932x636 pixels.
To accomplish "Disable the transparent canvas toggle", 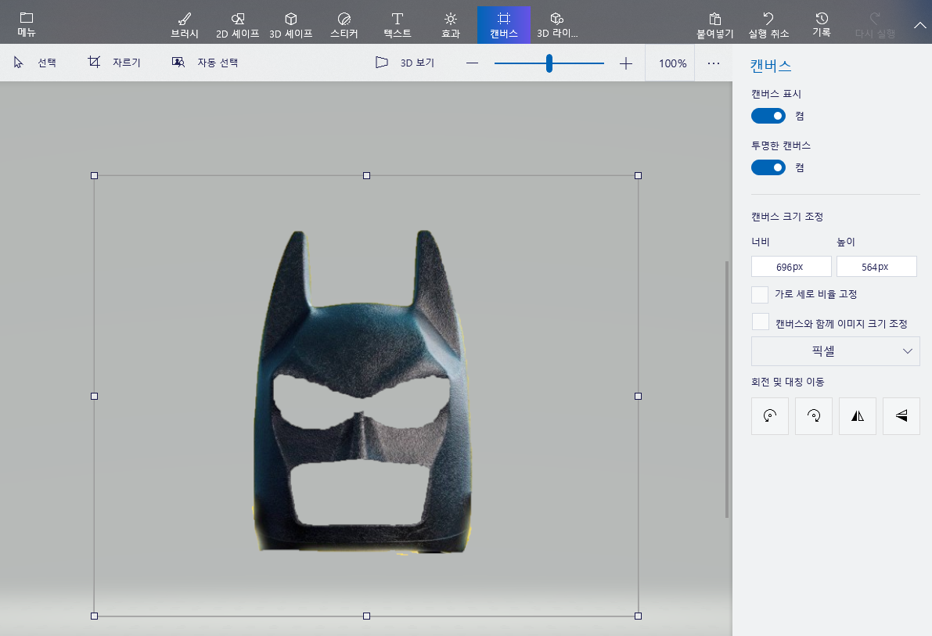I will [768, 167].
